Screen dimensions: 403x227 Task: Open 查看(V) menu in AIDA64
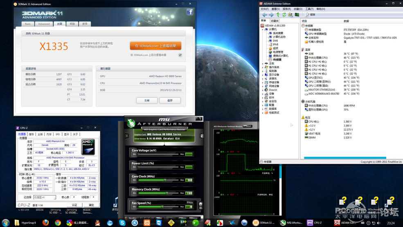pyautogui.click(x=275, y=9)
